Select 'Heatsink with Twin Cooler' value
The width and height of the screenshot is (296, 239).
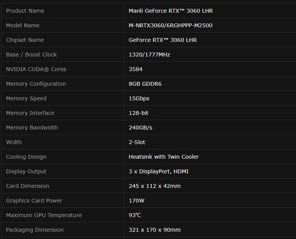pyautogui.click(x=163, y=157)
